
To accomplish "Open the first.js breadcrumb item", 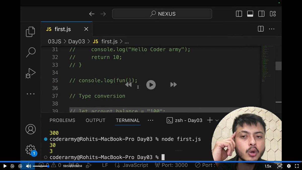I will click(105, 41).
